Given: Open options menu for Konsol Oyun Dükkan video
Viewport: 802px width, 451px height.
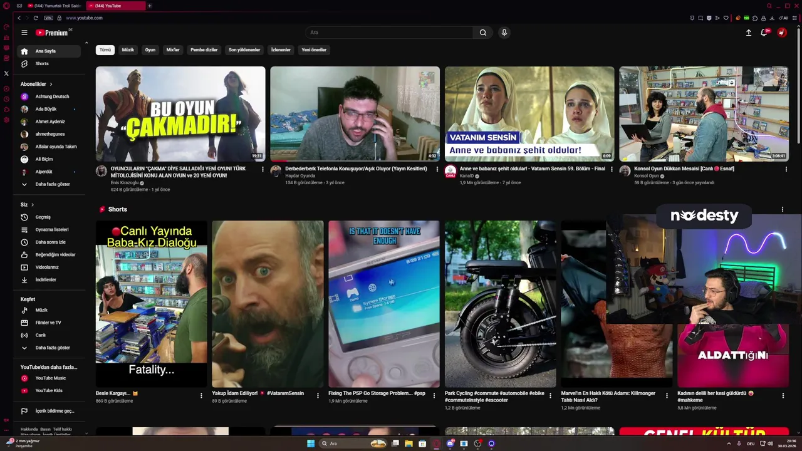Looking at the screenshot, I should coord(786,169).
